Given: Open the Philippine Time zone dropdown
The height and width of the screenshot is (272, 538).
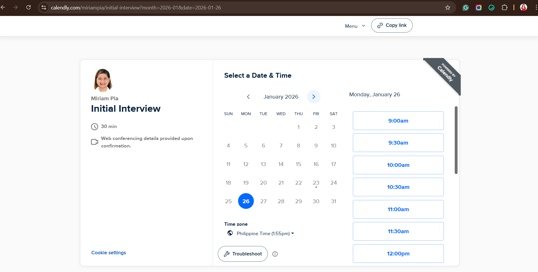Looking at the screenshot, I should click(265, 233).
